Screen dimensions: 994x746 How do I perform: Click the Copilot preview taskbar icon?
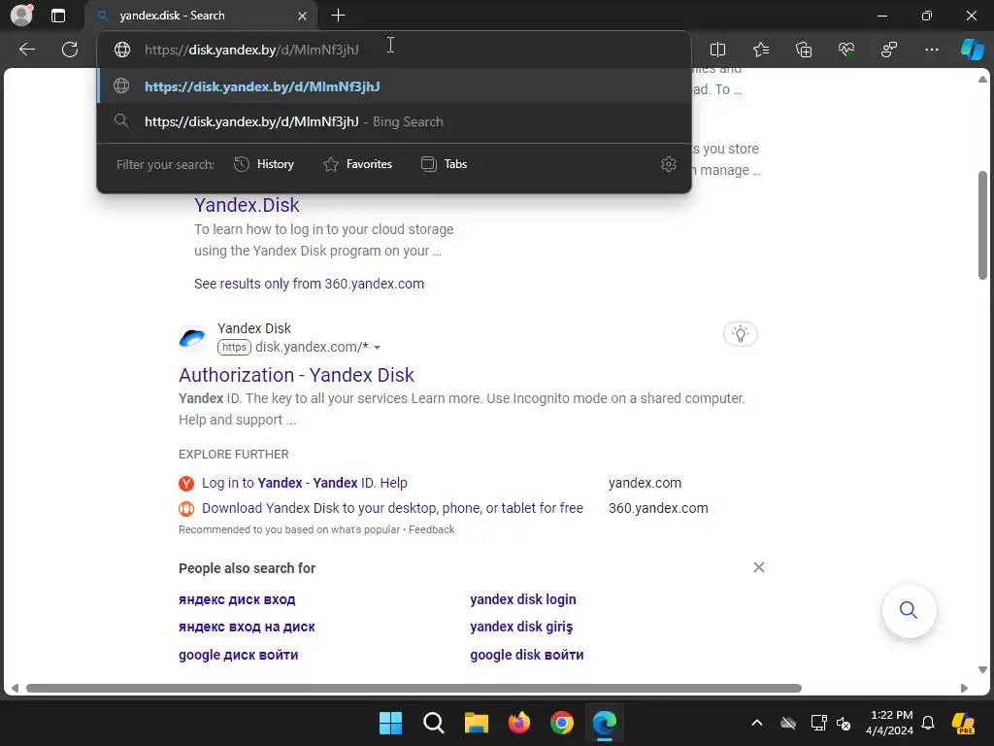pos(964,723)
